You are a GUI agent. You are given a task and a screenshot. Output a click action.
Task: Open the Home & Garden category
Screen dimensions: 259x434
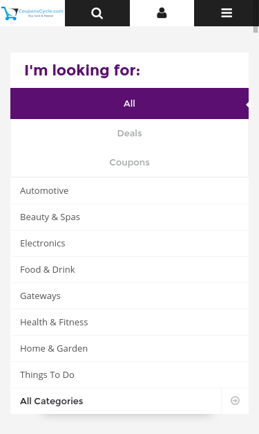click(129, 348)
